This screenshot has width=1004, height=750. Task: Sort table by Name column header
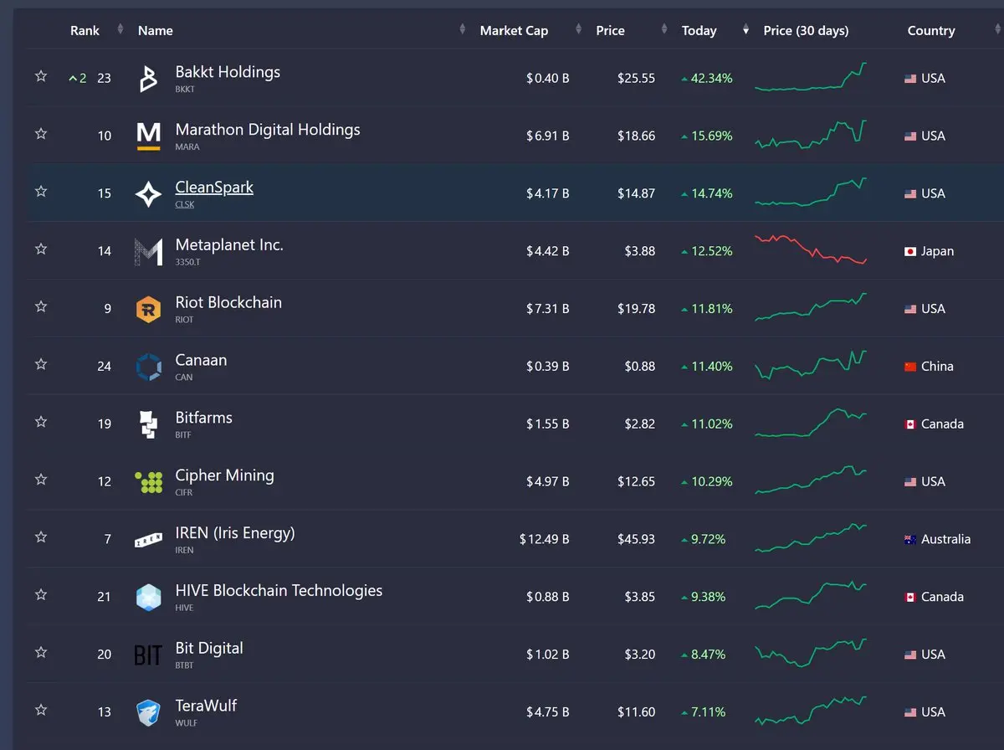click(x=156, y=31)
